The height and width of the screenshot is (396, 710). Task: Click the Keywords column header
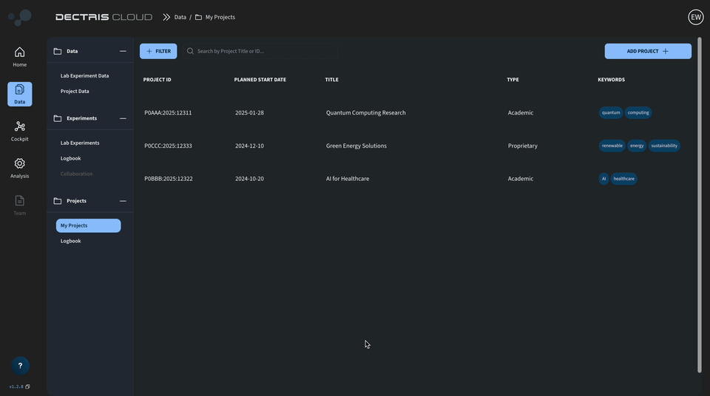click(611, 80)
